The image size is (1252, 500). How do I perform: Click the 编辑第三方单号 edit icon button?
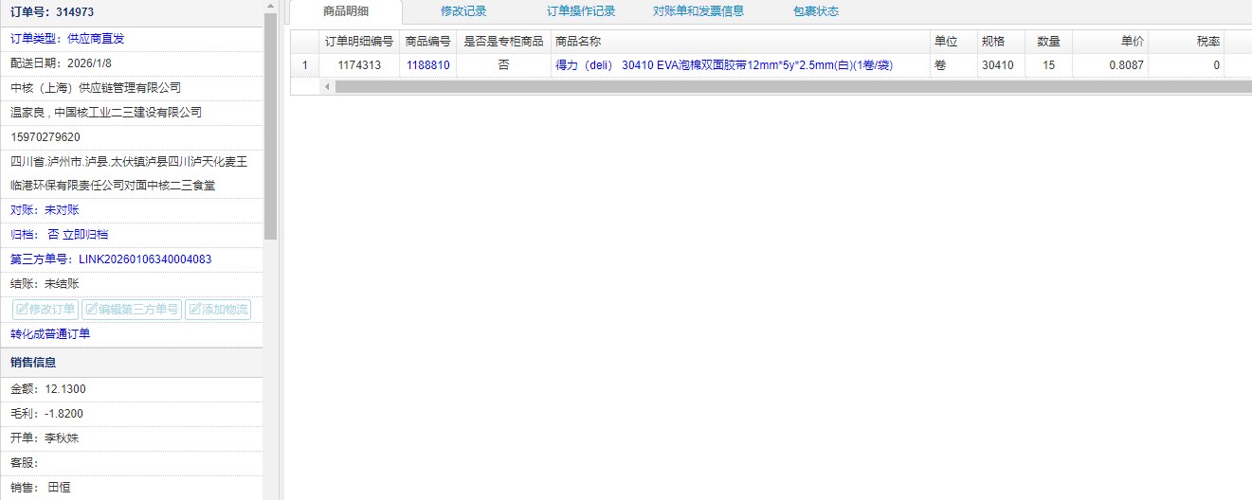132,310
